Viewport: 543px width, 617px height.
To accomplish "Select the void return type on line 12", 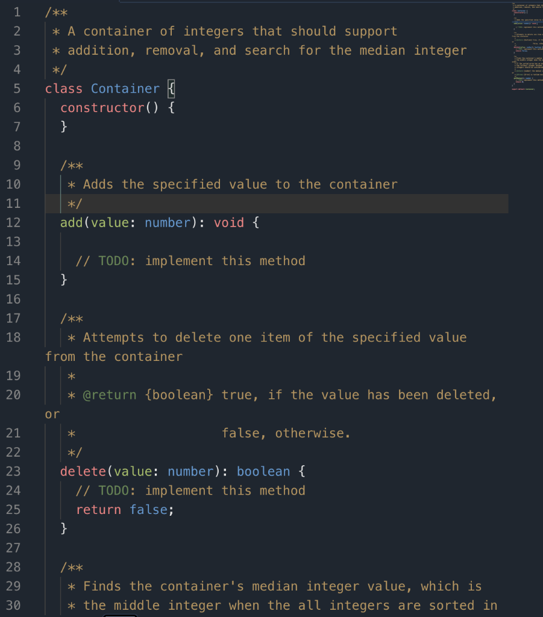I will (228, 222).
